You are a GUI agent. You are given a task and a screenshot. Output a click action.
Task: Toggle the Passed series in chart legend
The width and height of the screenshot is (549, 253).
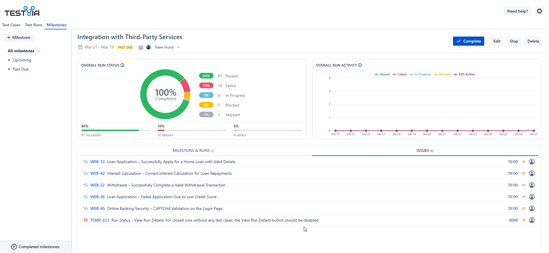click(x=382, y=74)
